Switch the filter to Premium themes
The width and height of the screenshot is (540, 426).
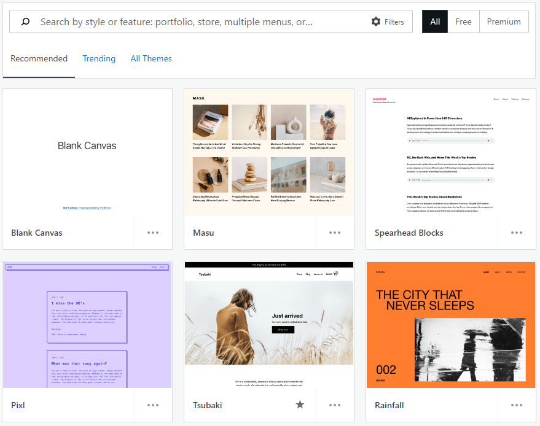pyautogui.click(x=503, y=21)
